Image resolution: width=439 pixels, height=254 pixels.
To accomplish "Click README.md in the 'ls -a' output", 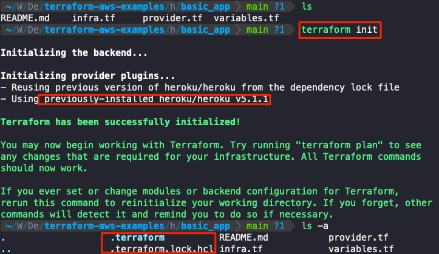I will [243, 238].
